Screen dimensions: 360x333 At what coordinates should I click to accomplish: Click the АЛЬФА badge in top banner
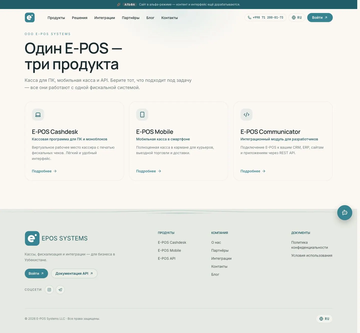tap(129, 5)
